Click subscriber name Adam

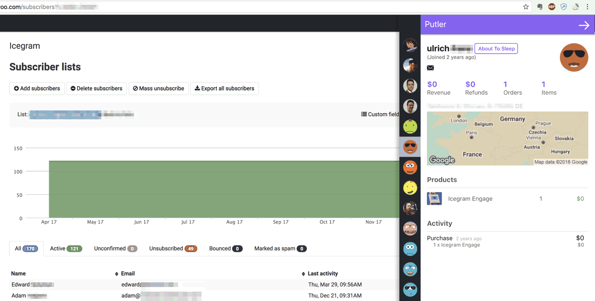[19, 296]
